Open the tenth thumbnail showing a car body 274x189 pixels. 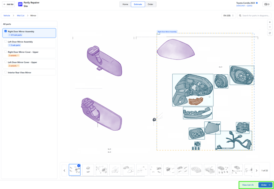[x=196, y=170]
